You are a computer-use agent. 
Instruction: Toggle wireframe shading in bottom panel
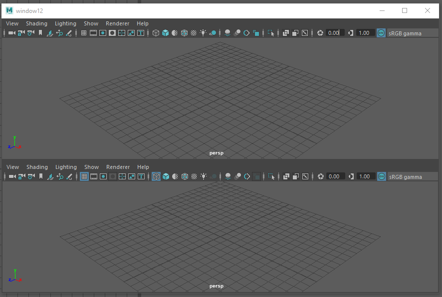click(x=156, y=176)
